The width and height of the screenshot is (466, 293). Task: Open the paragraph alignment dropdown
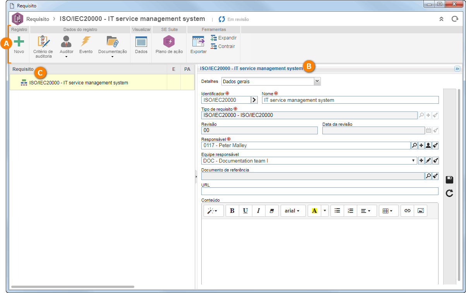pos(367,211)
